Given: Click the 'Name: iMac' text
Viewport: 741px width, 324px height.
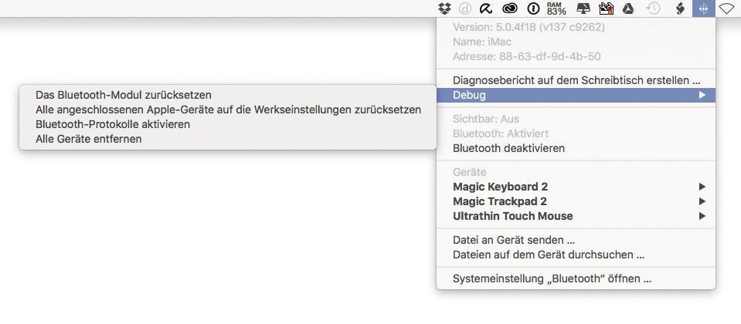Looking at the screenshot, I should point(482,42).
